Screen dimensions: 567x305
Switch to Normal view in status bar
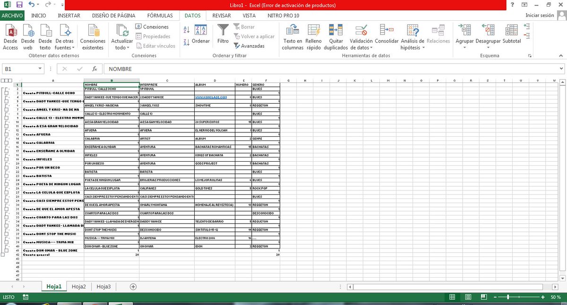[x=452, y=297]
